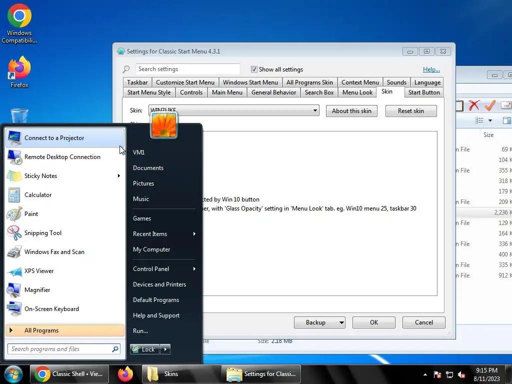Image resolution: width=512 pixels, height=384 pixels.
Task: Click the Cancel button
Action: click(424, 322)
